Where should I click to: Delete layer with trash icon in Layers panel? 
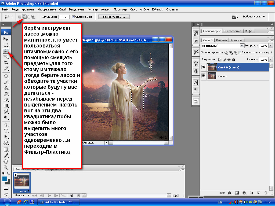click(266, 193)
